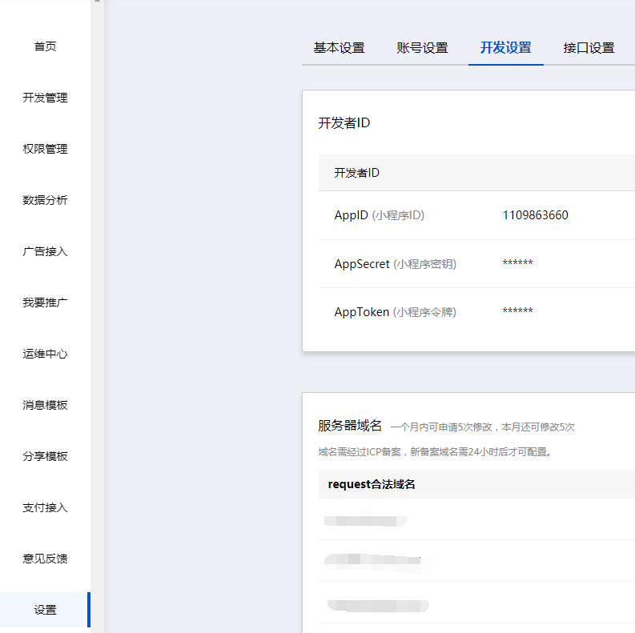Open the 首页 sidebar item
The height and width of the screenshot is (633, 635).
tap(45, 46)
